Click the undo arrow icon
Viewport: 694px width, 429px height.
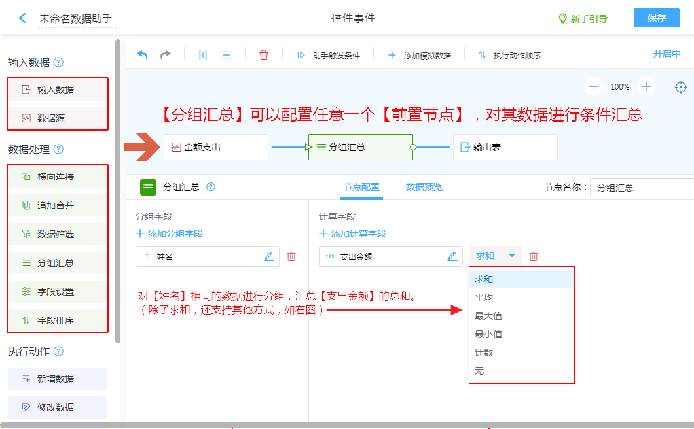(142, 55)
